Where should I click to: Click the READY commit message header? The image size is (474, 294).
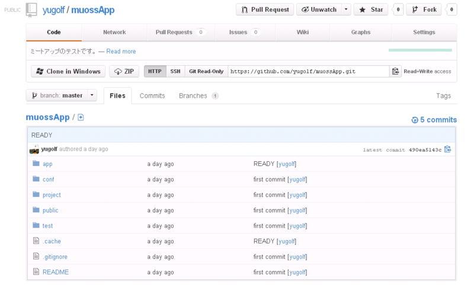point(42,135)
